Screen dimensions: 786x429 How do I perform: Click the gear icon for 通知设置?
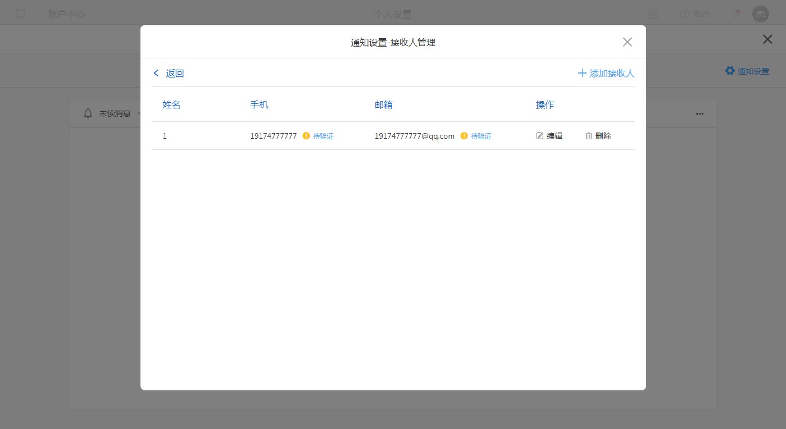coord(730,71)
